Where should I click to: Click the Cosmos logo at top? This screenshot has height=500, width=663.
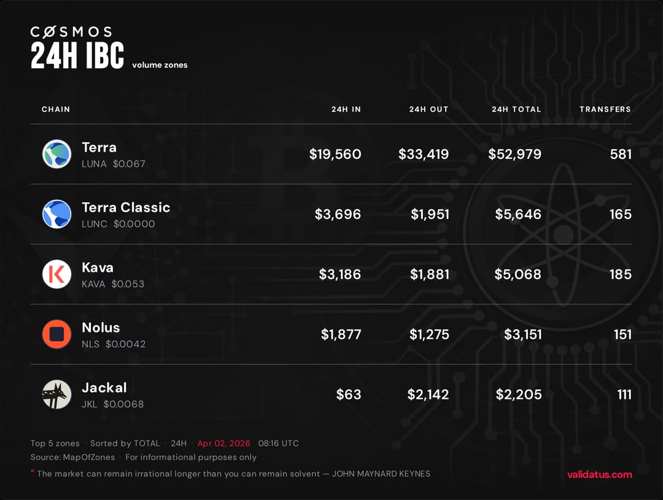coord(71,32)
